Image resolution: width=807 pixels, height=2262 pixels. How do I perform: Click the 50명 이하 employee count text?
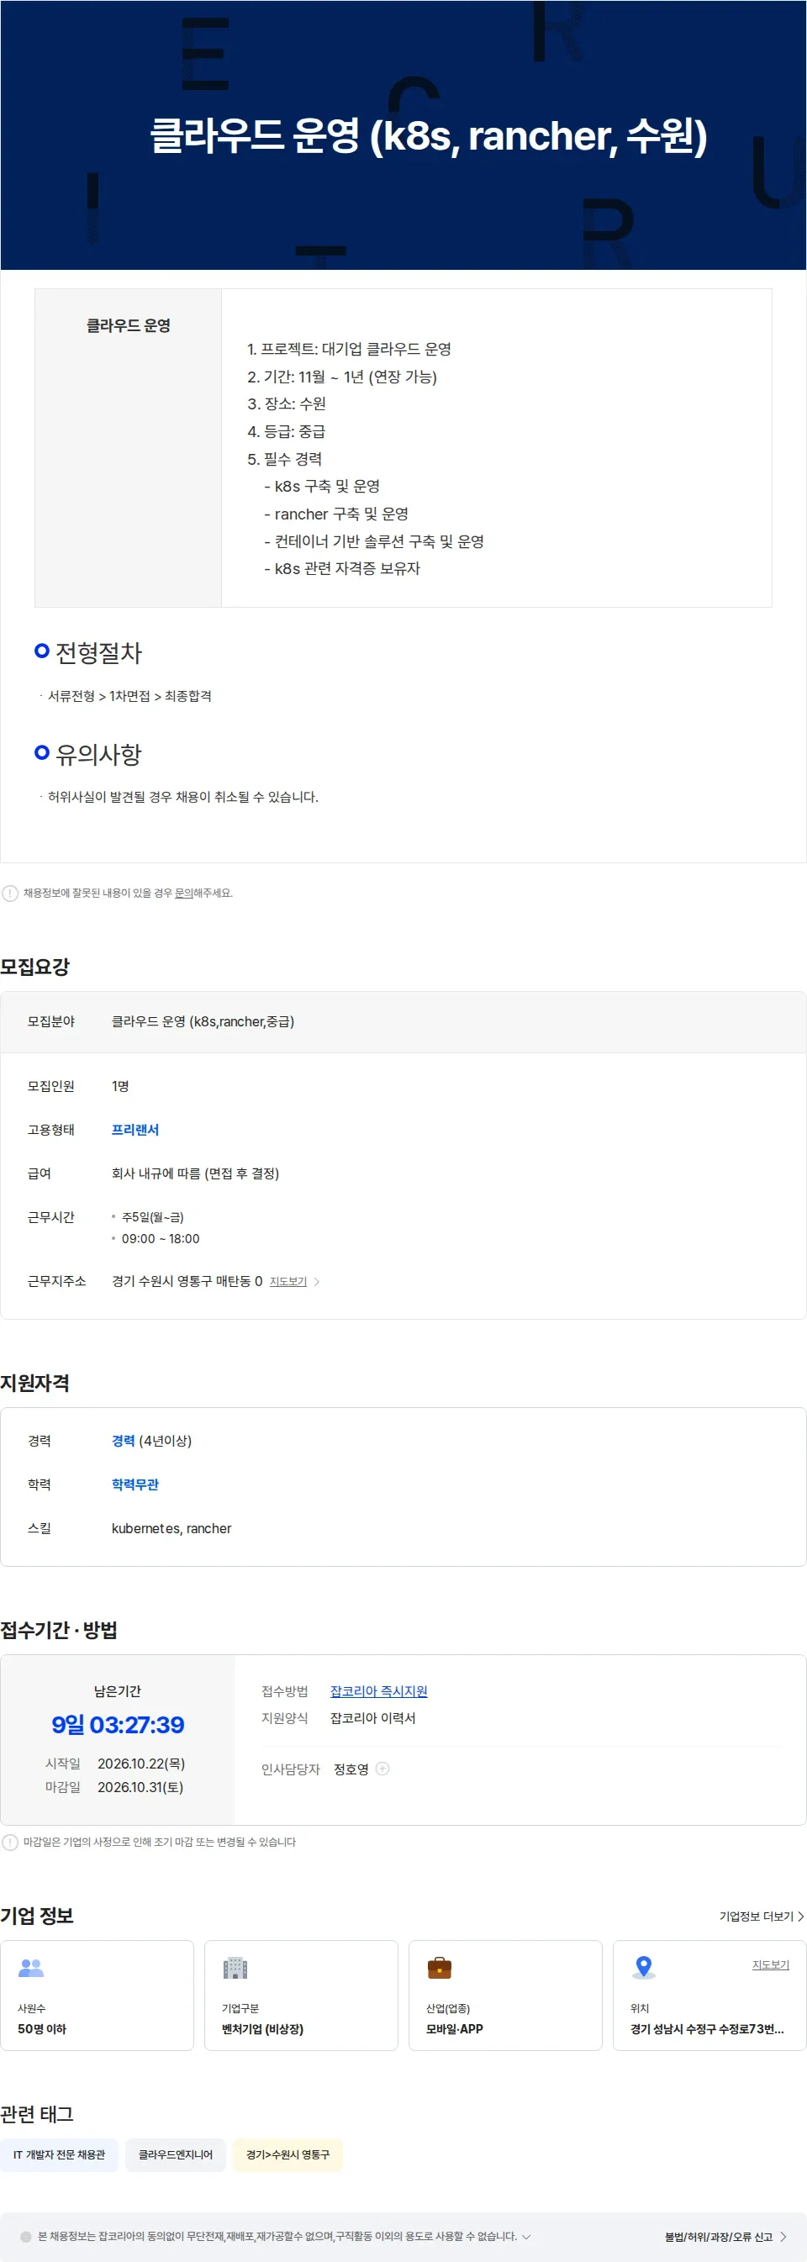[x=42, y=2028]
